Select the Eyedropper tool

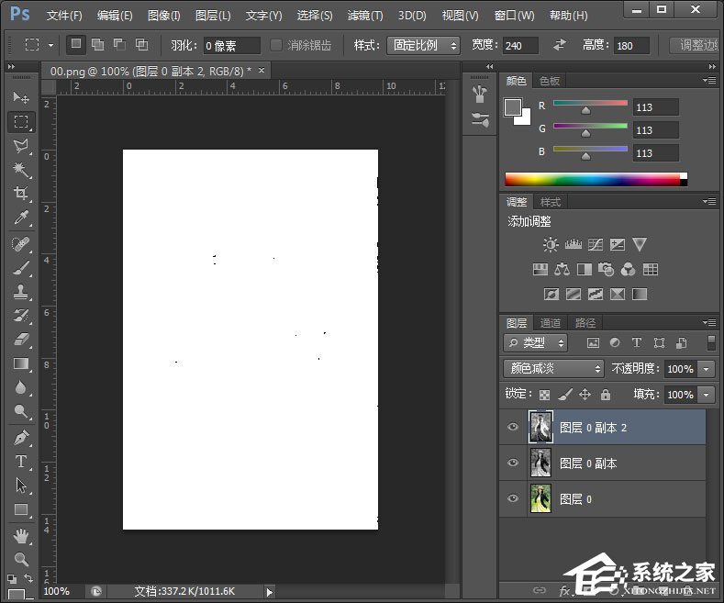(x=21, y=218)
